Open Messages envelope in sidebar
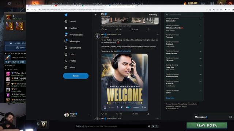 coord(72,41)
